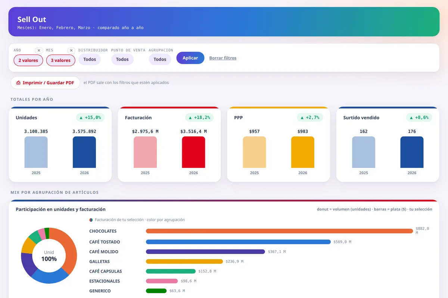Click the 3.575.892 units value
Screen dimensions: 448x298
(84, 131)
